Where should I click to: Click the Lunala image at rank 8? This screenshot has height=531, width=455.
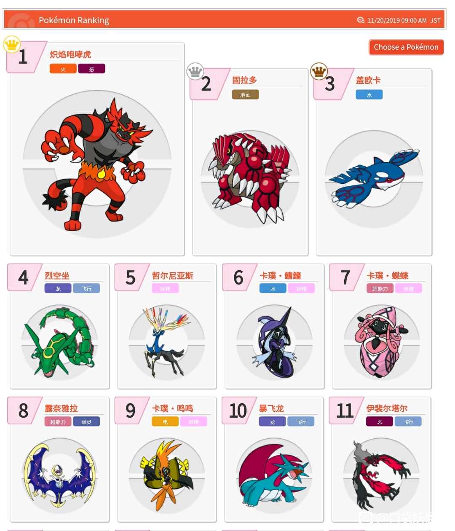tap(59, 474)
